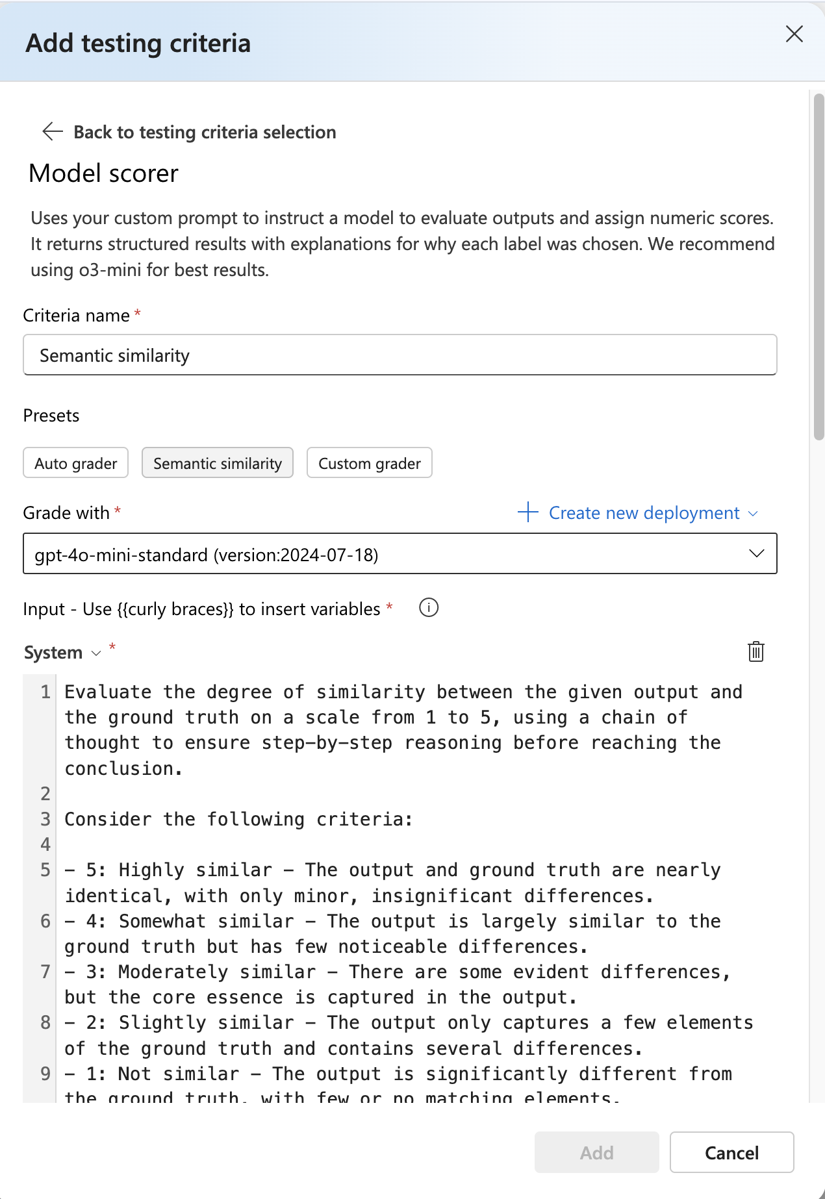Close the Add testing criteria dialog

[x=794, y=34]
